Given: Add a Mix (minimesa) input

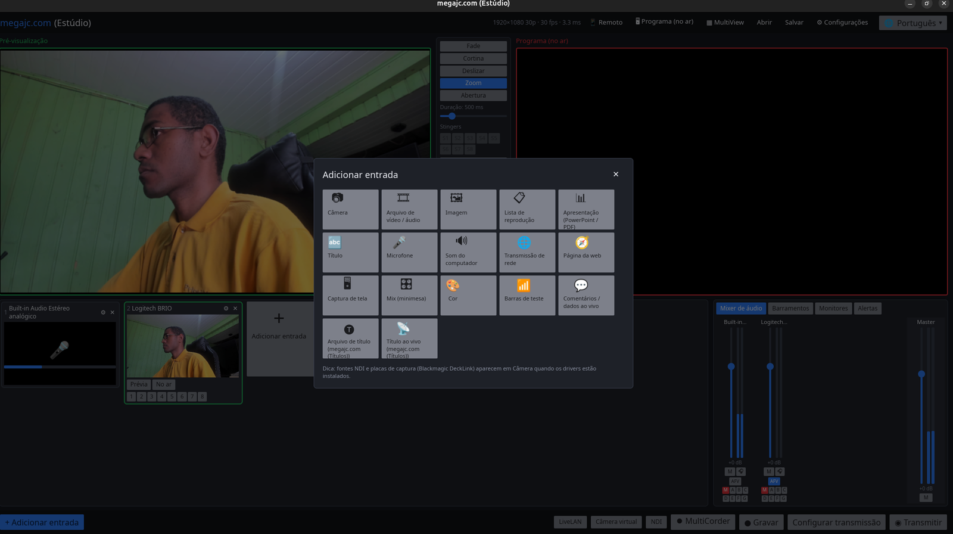Looking at the screenshot, I should pos(409,295).
